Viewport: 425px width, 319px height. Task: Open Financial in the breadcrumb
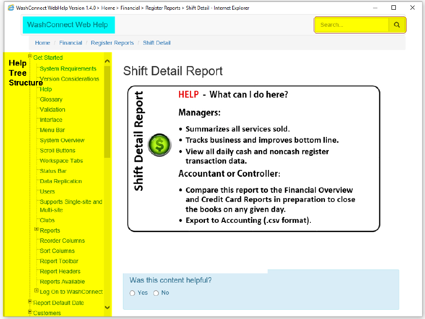[x=70, y=43]
